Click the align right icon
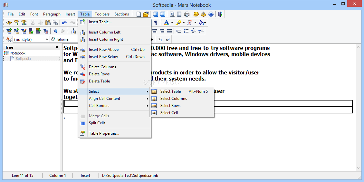This screenshot has height=182, width=364. (x=162, y=31)
